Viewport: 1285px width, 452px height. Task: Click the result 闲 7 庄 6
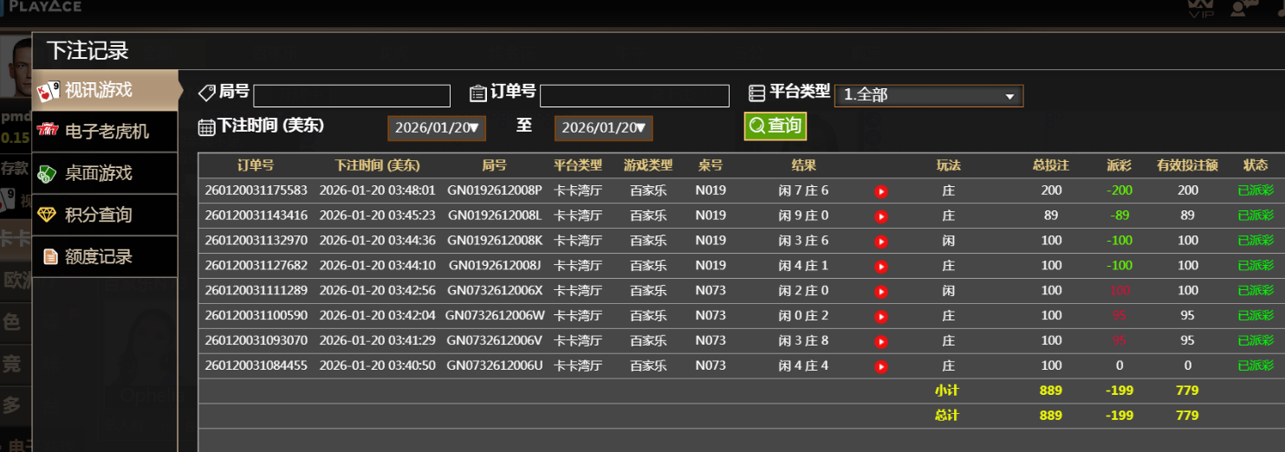pos(803,190)
